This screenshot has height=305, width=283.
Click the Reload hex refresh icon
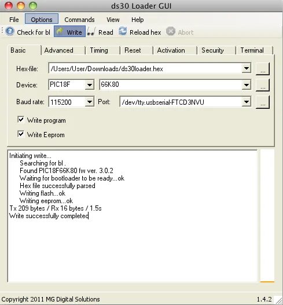point(123,31)
